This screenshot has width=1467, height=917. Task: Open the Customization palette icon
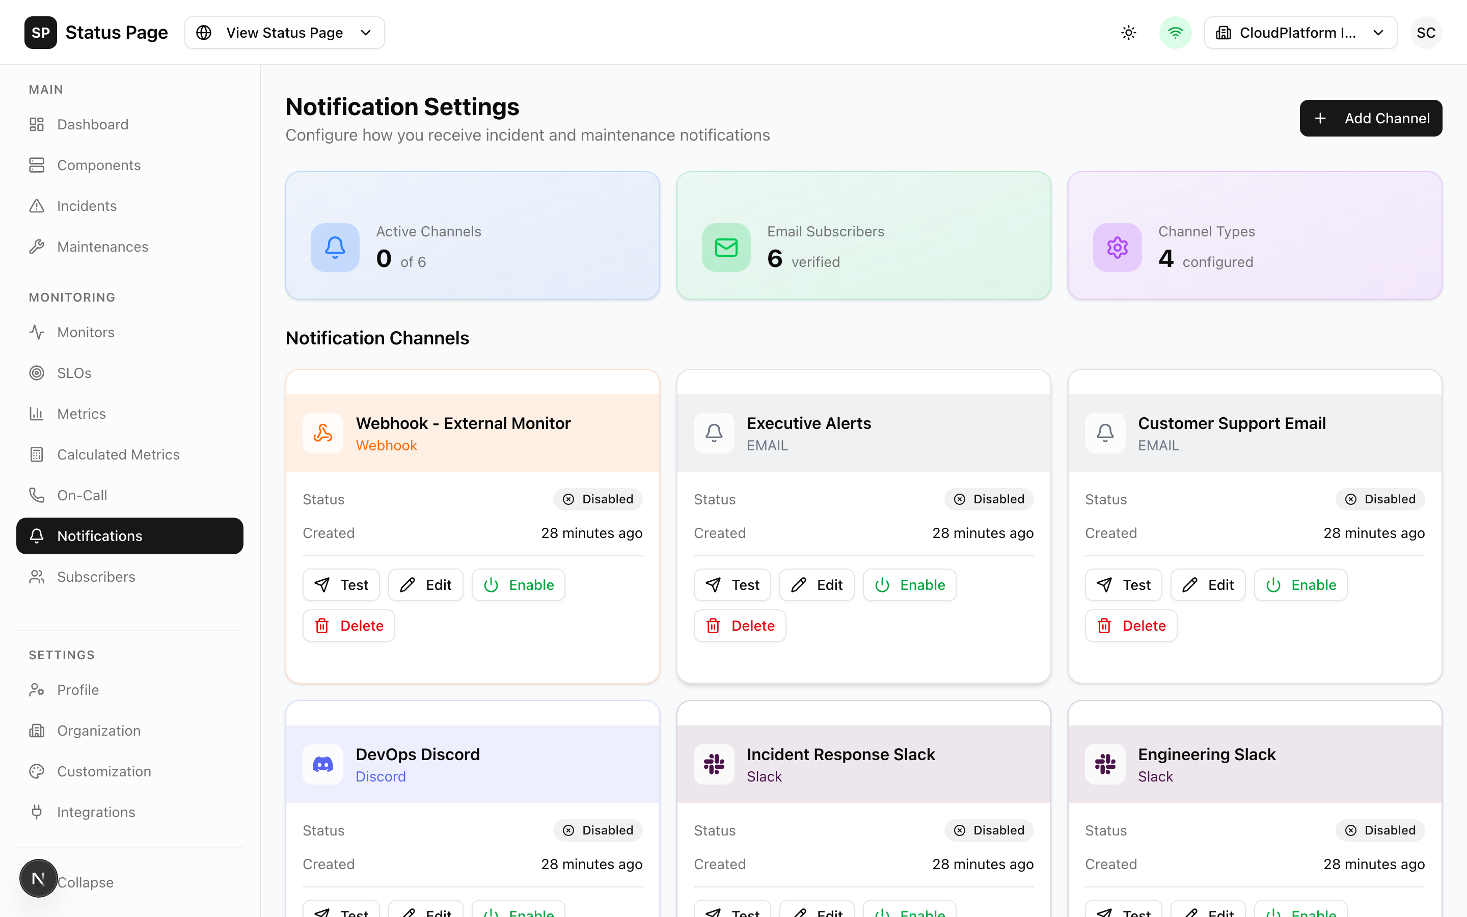click(37, 771)
